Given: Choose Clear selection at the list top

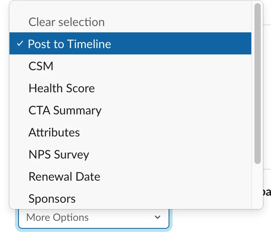Looking at the screenshot, I should (x=130, y=22).
